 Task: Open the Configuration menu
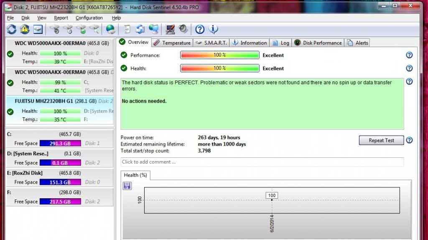point(89,18)
